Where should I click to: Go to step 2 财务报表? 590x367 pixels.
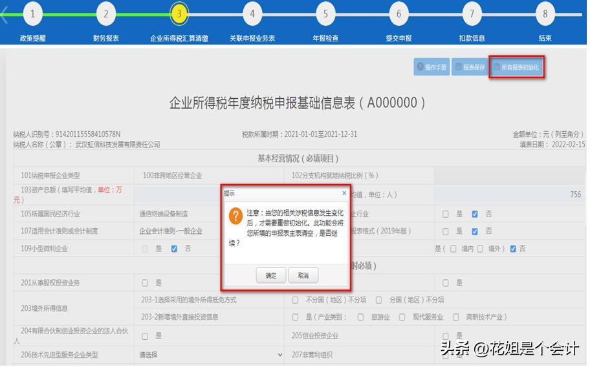coord(105,14)
